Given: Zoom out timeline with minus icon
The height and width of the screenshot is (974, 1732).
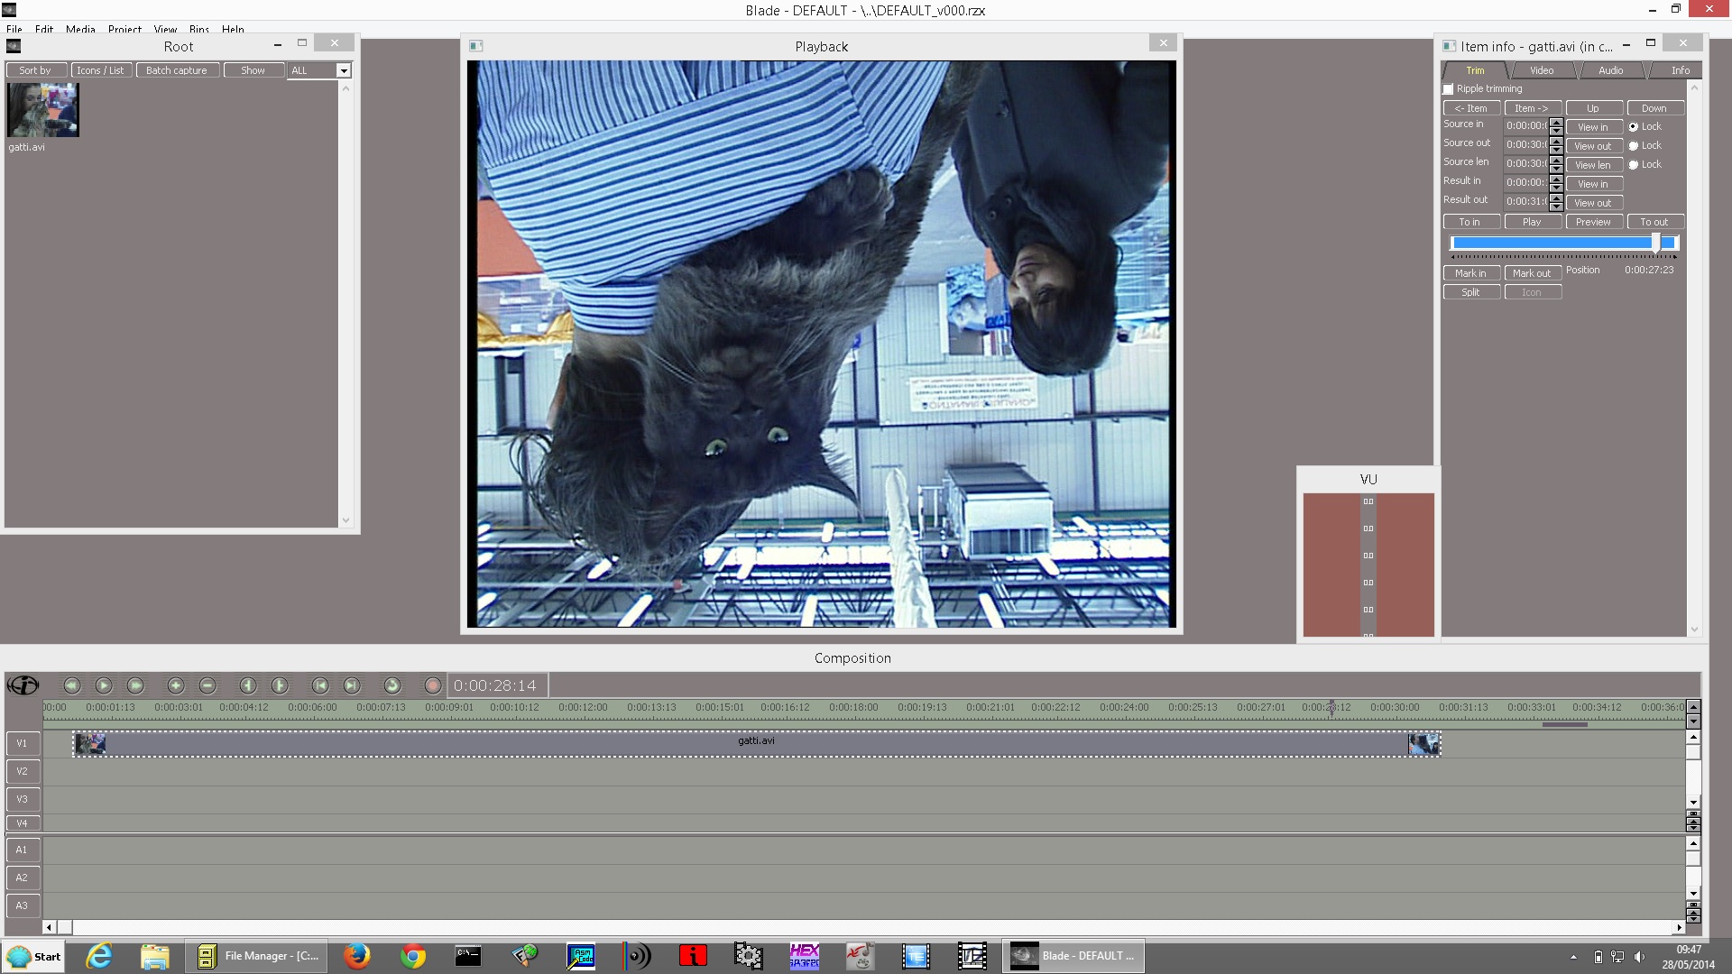Looking at the screenshot, I should point(207,685).
